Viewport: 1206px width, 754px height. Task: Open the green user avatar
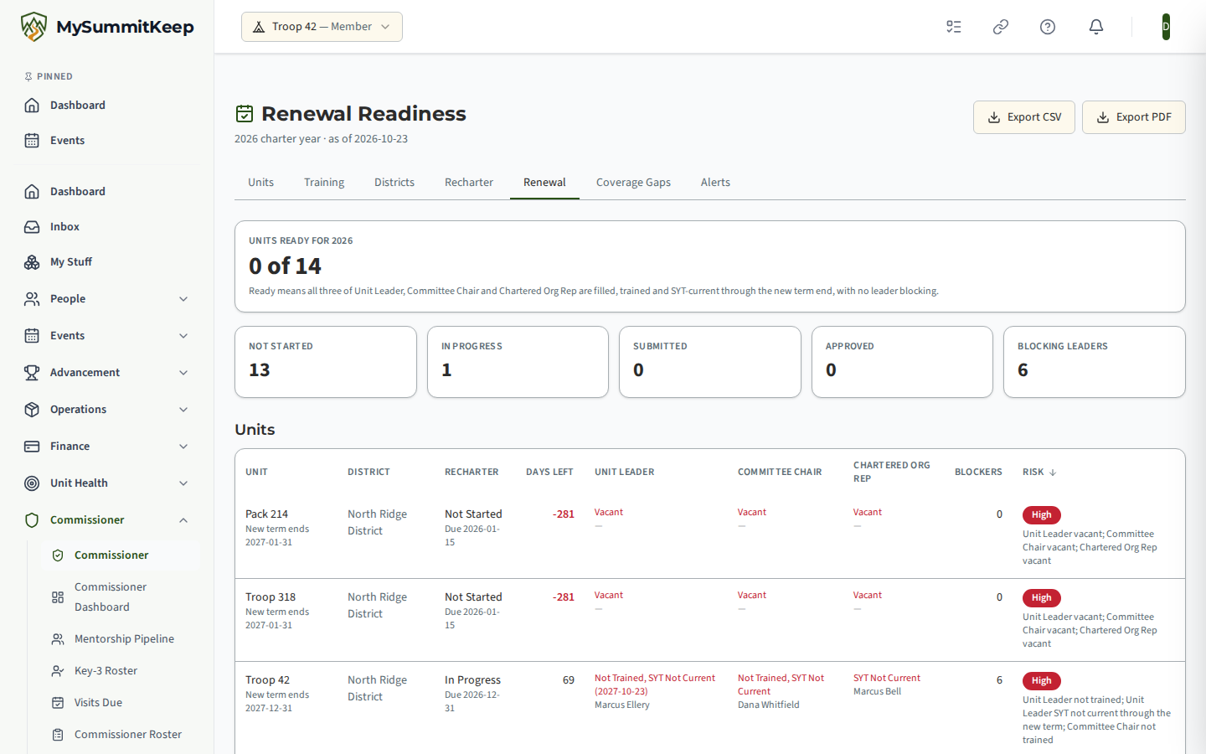pos(1166,27)
